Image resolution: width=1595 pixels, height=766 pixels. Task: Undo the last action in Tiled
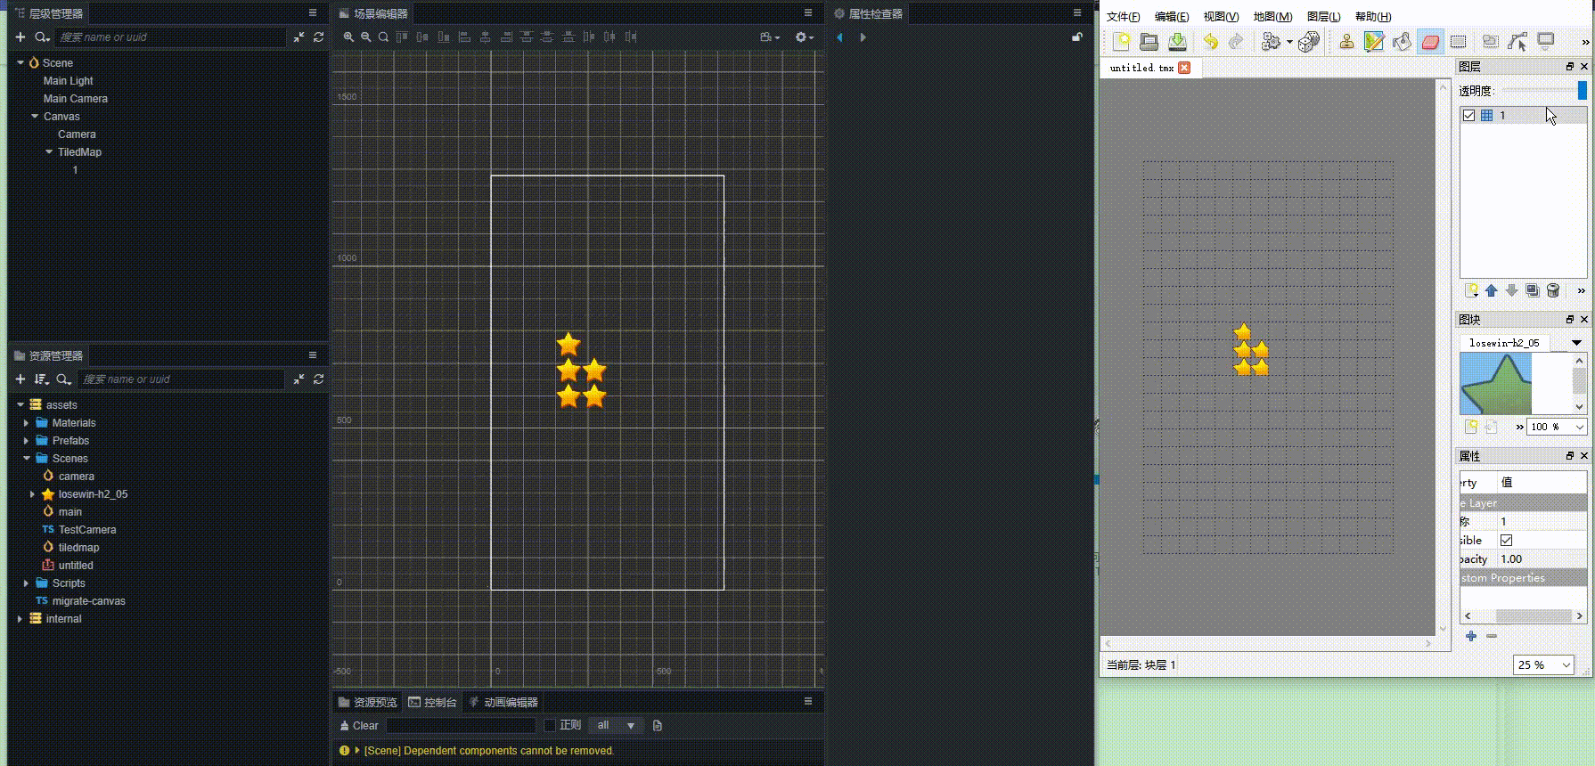pos(1210,41)
